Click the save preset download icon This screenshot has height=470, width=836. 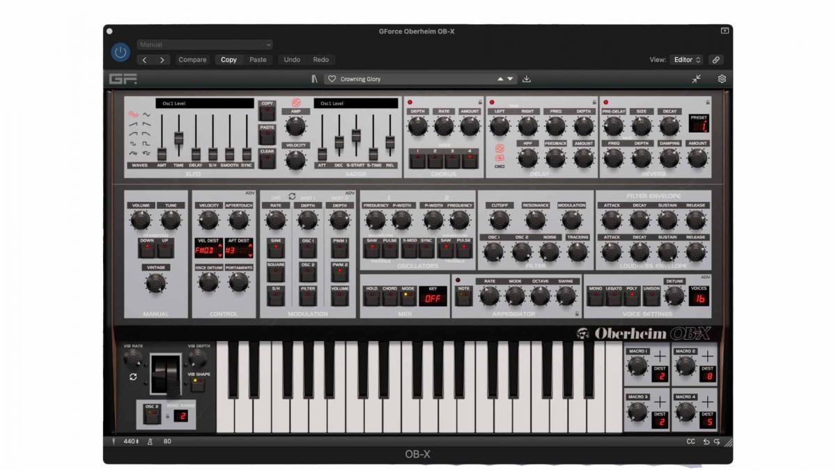527,79
